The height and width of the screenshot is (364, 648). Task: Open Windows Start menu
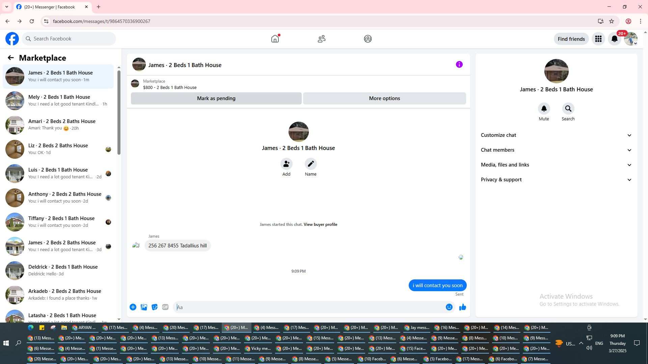click(x=6, y=343)
